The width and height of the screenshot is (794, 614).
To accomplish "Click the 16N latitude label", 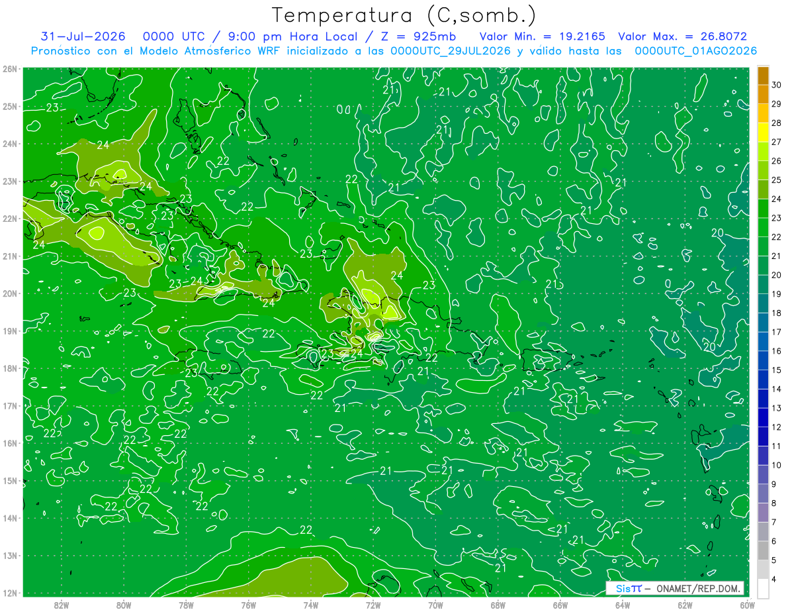I will [9, 443].
